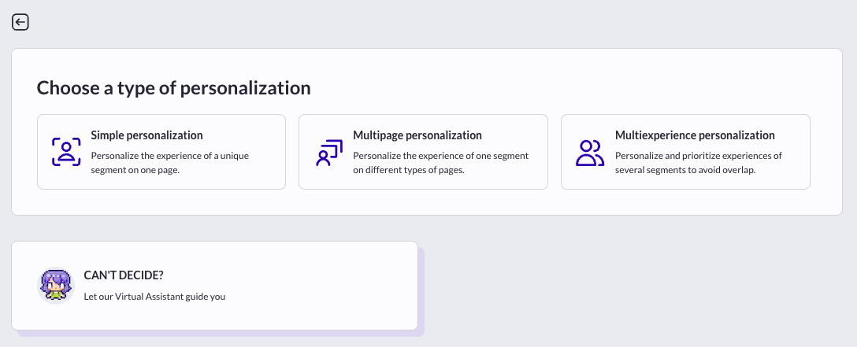Select the Simple personalization title

pos(147,135)
